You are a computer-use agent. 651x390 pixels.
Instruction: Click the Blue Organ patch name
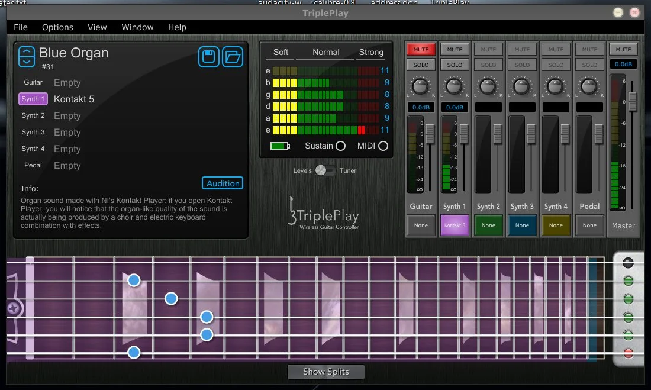[73, 53]
